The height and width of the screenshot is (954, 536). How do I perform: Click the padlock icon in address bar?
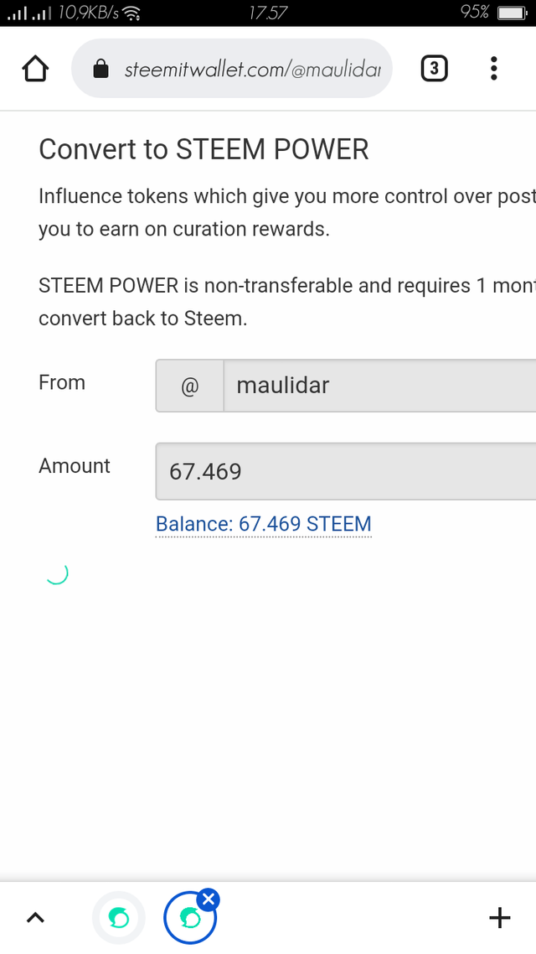click(x=100, y=70)
